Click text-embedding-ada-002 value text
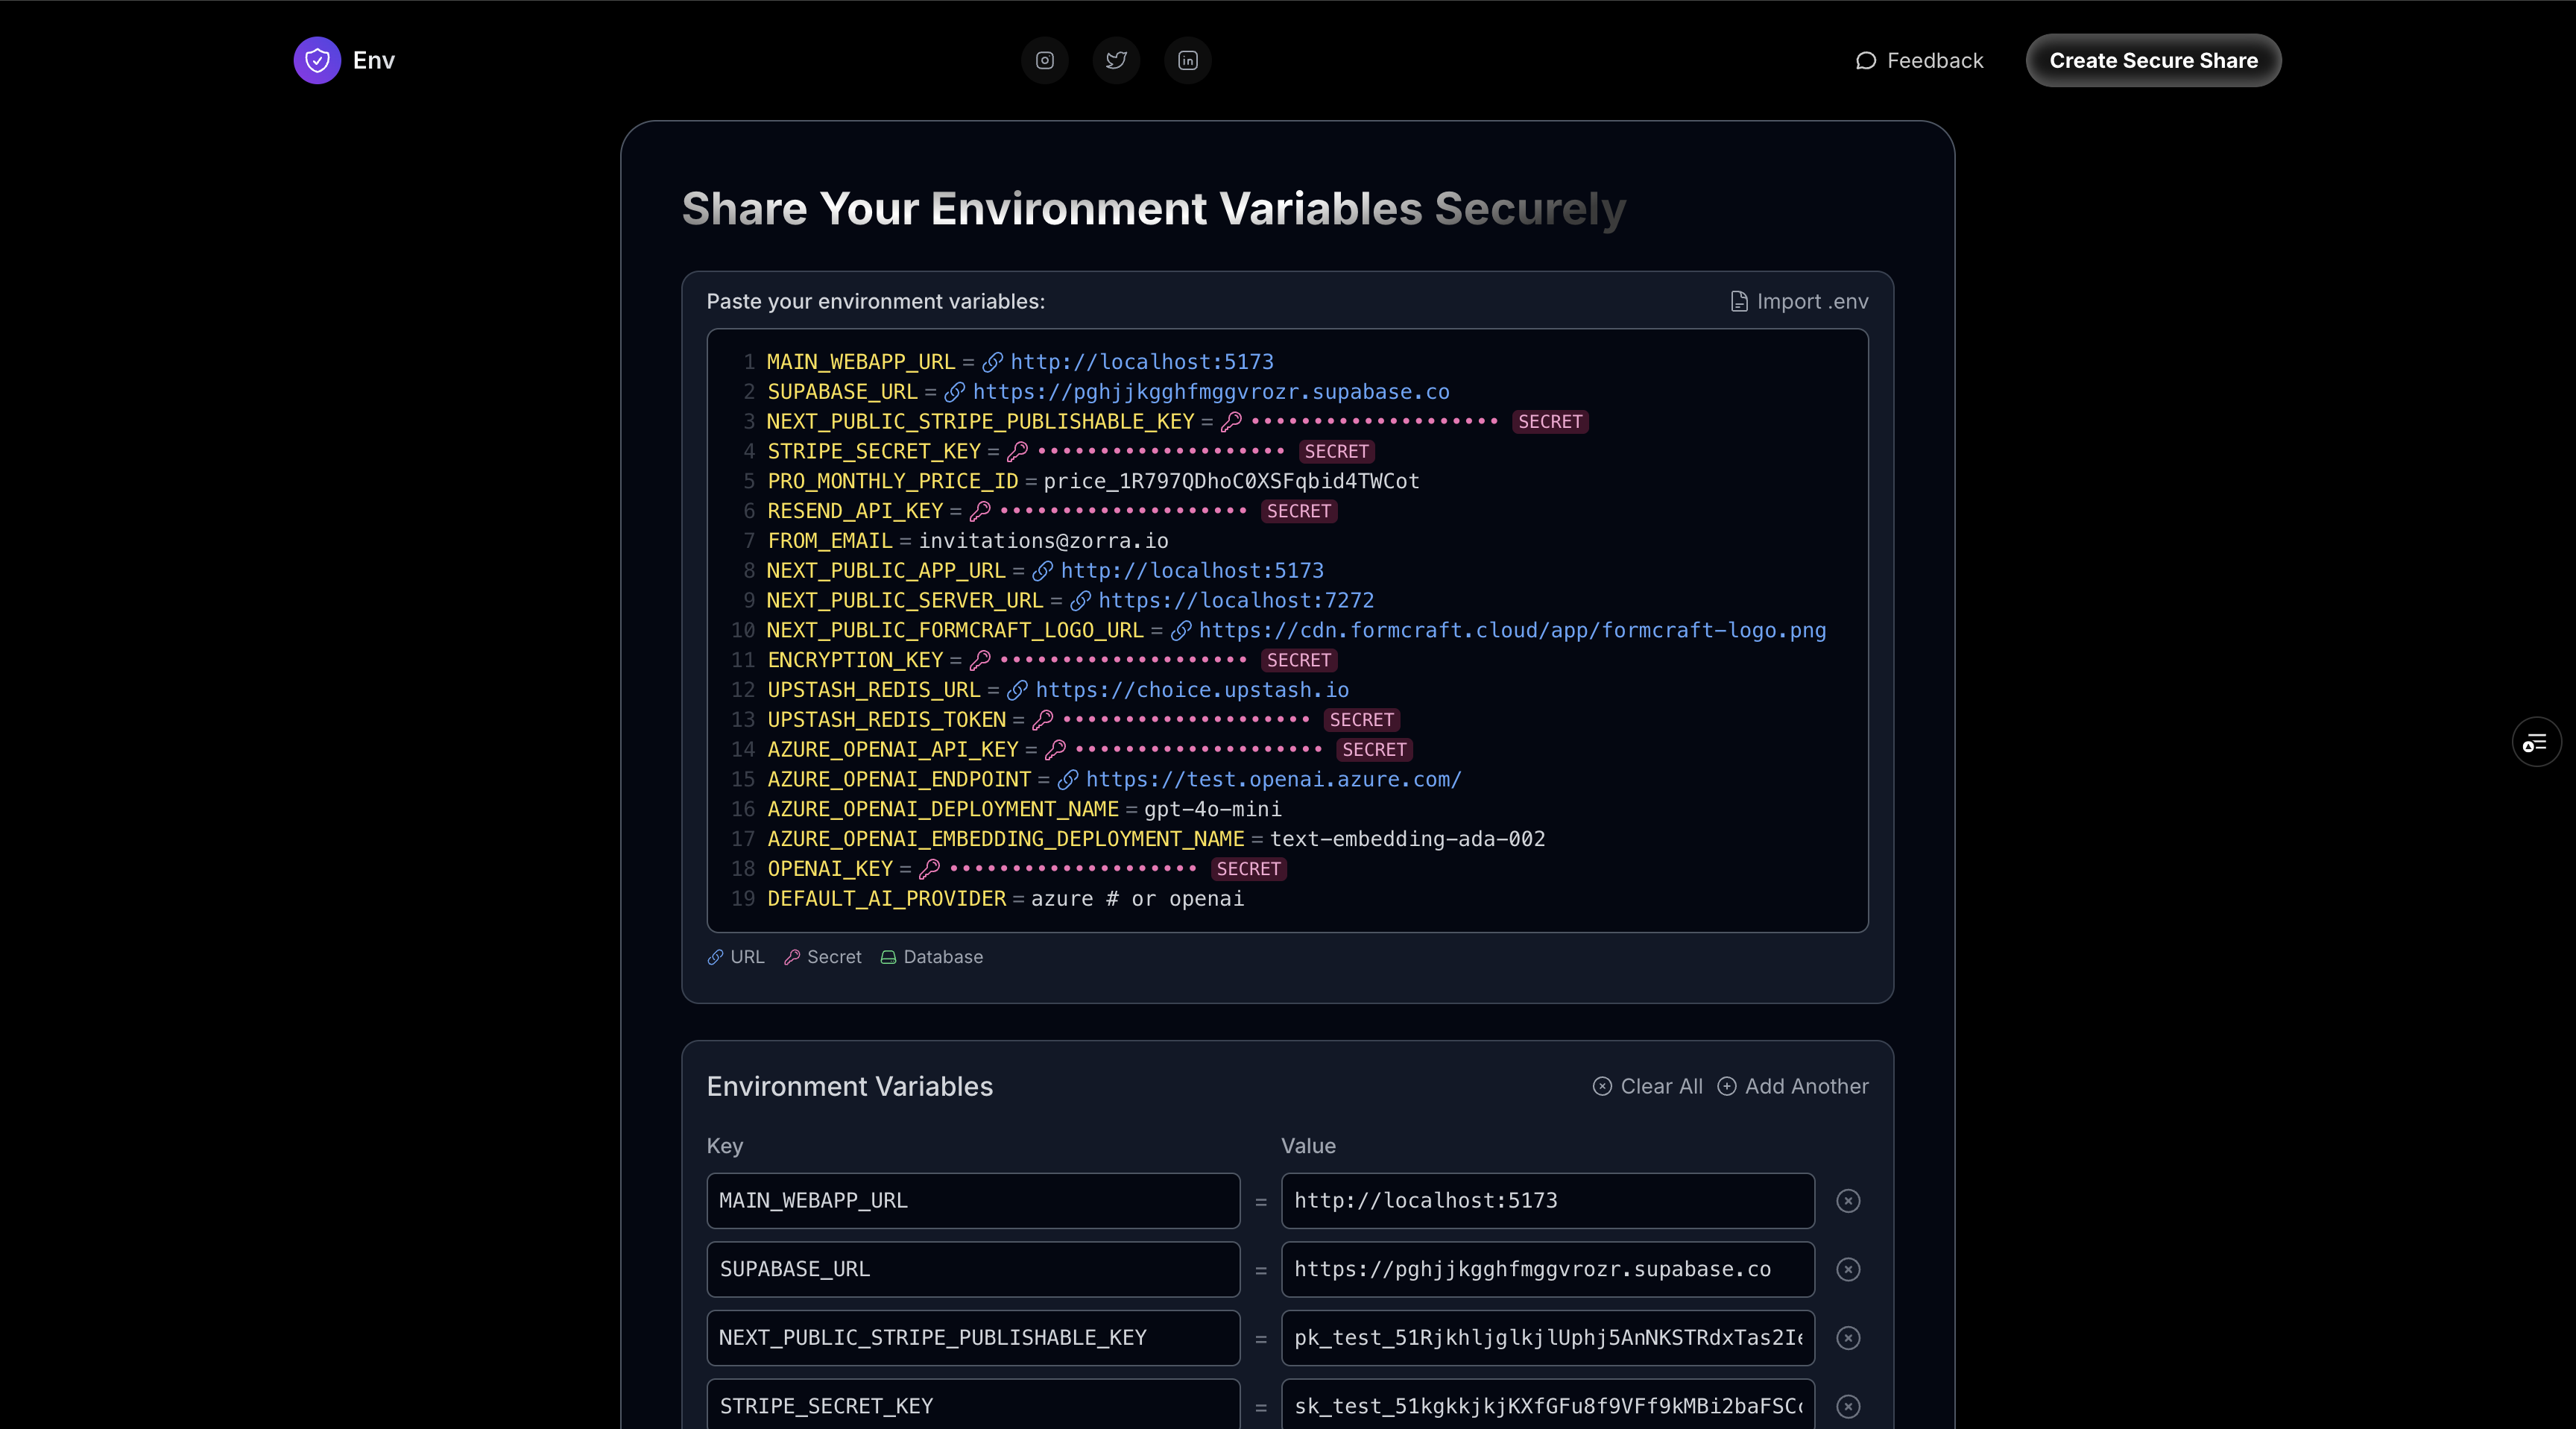Screen dimensions: 2576x1429 tap(1407, 839)
